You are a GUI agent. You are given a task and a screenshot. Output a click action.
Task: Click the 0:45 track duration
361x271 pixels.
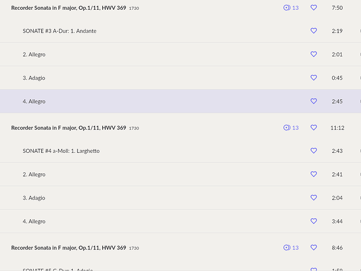coord(337,78)
